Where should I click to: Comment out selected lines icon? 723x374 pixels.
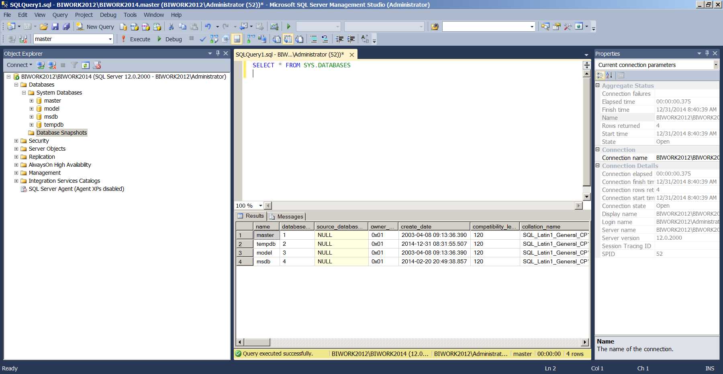pyautogui.click(x=313, y=39)
